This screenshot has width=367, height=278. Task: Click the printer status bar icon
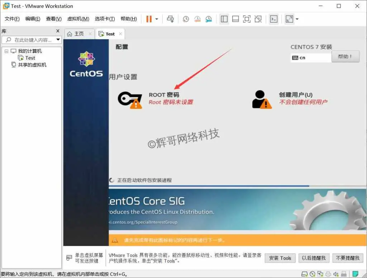coord(328,274)
